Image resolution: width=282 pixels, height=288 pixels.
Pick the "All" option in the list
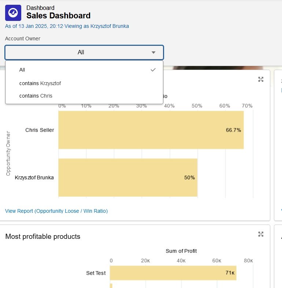[22, 70]
